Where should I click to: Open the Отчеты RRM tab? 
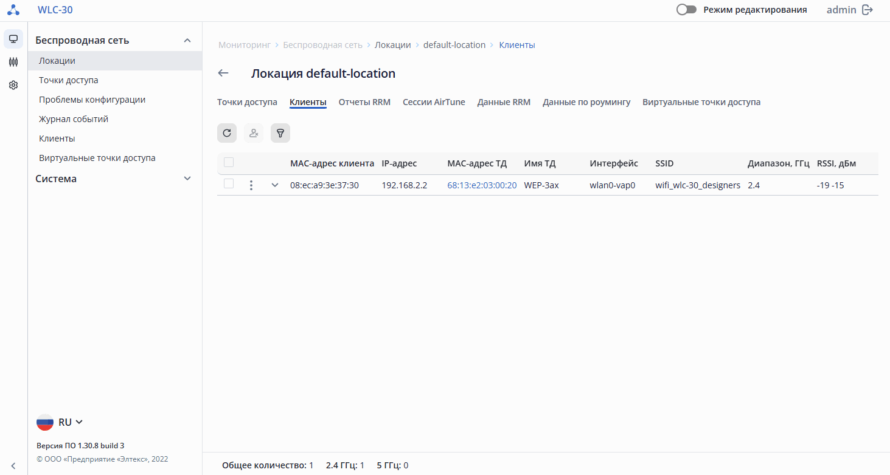pyautogui.click(x=364, y=102)
